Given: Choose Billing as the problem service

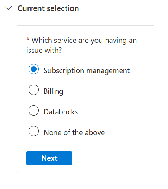Looking at the screenshot, I should tap(34, 90).
